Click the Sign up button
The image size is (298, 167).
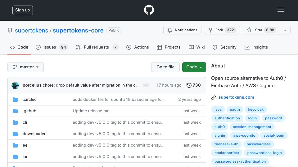pyautogui.click(x=23, y=10)
